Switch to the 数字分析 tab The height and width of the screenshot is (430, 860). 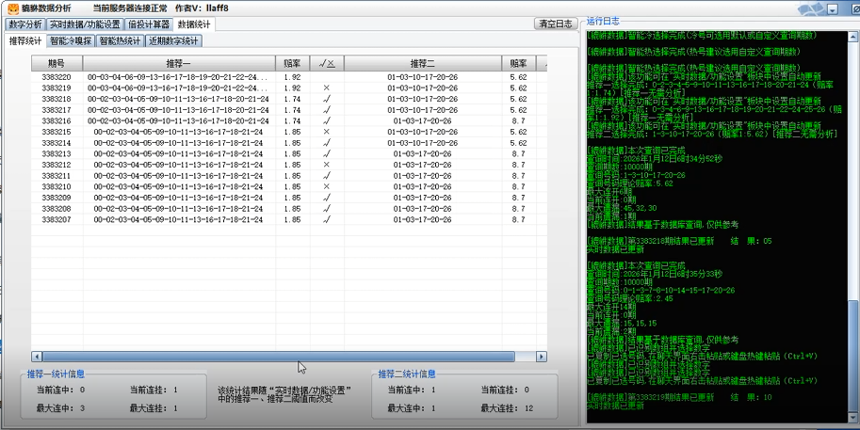tap(24, 24)
